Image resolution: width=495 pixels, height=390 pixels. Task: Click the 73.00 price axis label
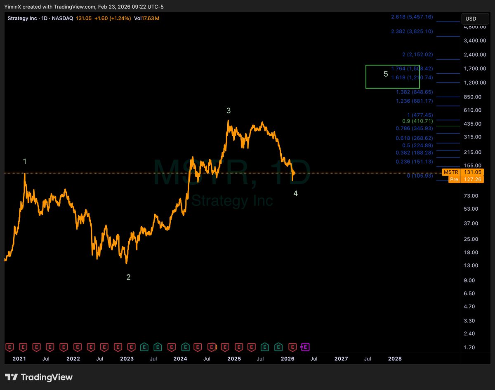471,195
